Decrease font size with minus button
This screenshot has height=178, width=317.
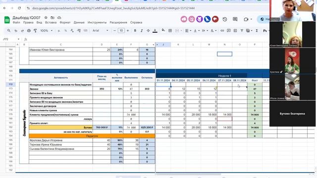click(114, 31)
